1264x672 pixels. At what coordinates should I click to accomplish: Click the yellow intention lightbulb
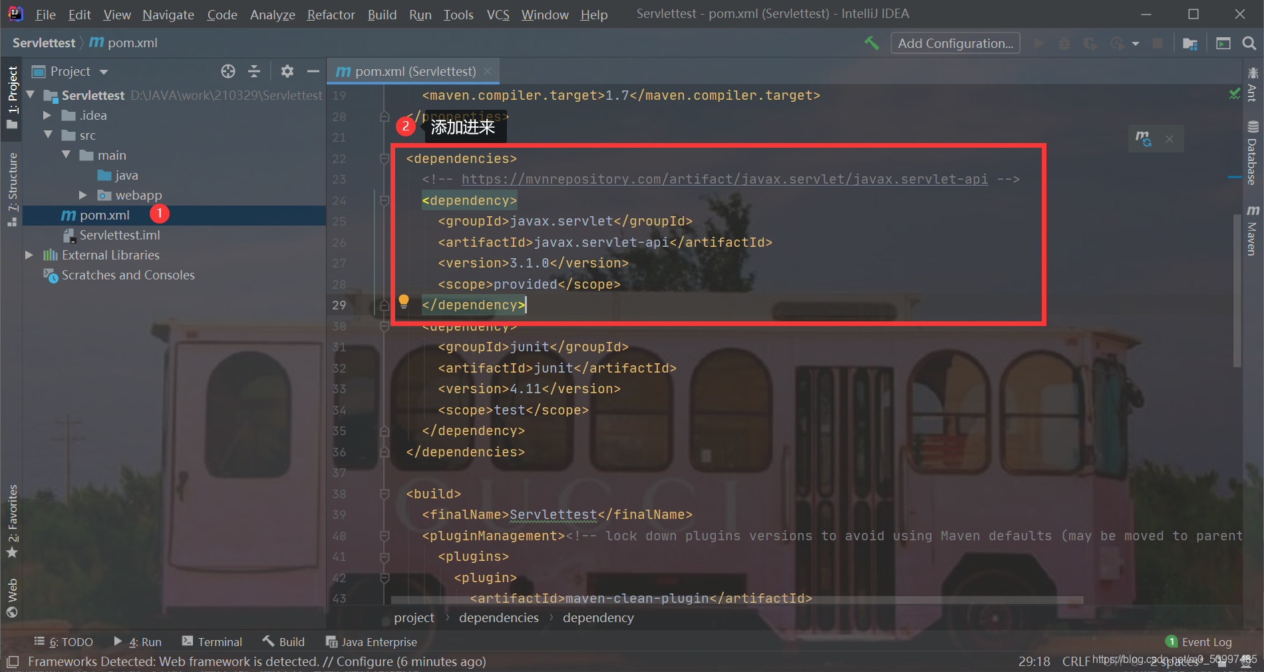tap(404, 301)
